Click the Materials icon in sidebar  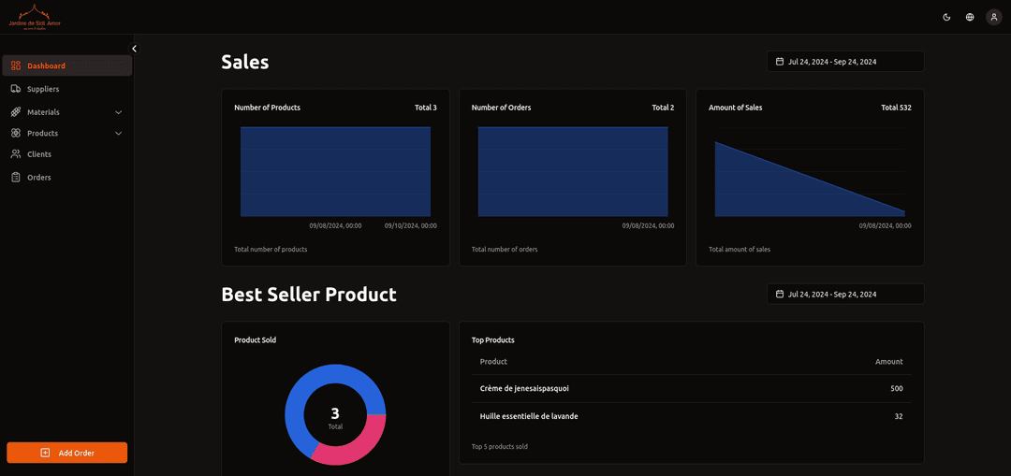16,112
